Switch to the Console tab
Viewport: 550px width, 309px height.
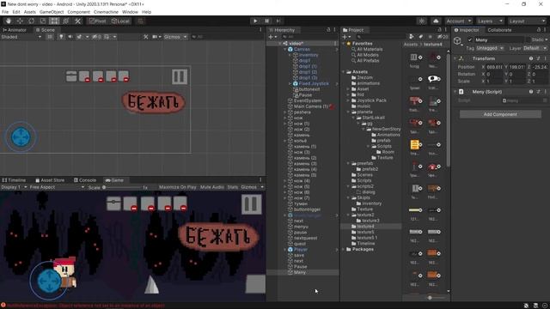[85, 180]
